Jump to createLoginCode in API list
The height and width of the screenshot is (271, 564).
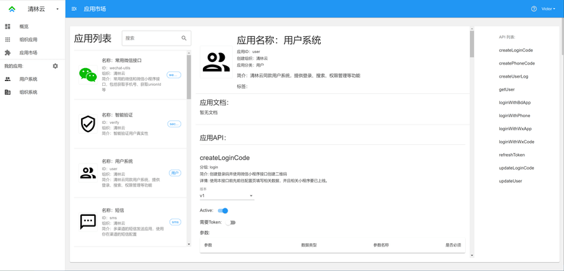516,50
